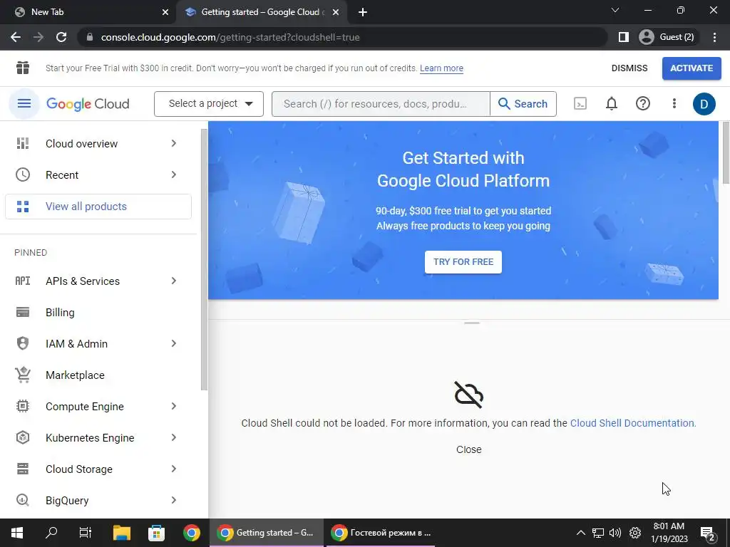Viewport: 730px width, 547px height.
Task: Click the browser address bar URL
Action: [230, 37]
